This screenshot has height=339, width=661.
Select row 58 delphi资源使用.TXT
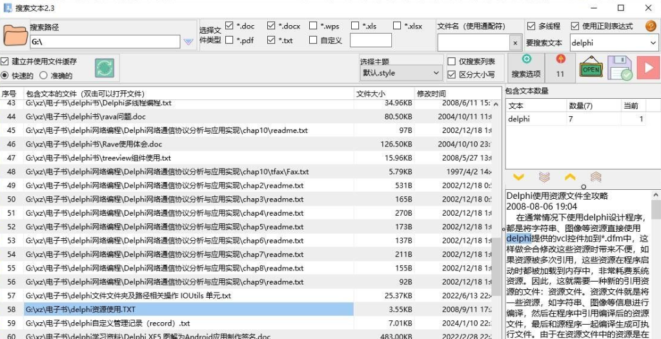pyautogui.click(x=246, y=309)
